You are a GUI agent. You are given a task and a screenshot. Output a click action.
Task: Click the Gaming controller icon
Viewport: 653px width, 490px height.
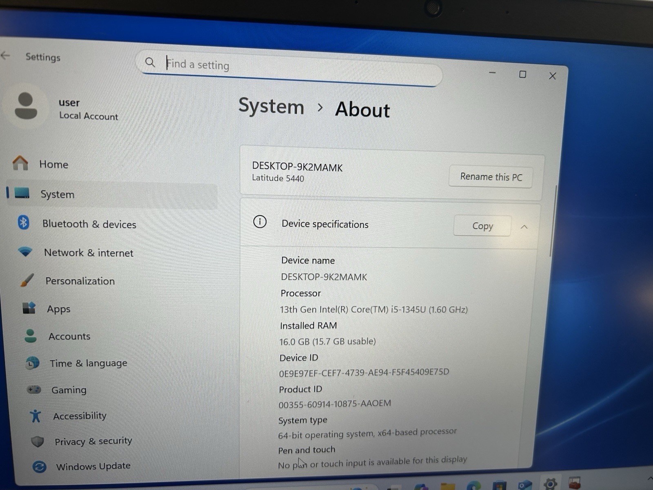point(34,390)
